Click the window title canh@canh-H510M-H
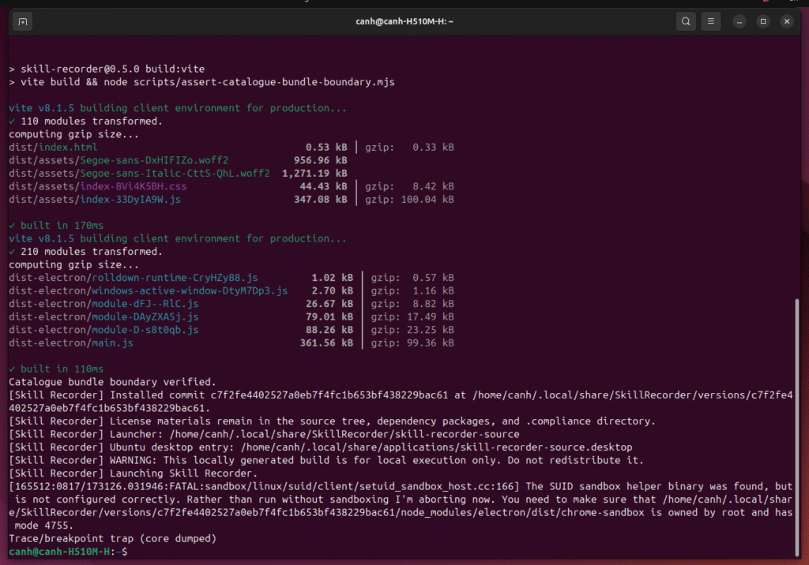 pyautogui.click(x=404, y=21)
